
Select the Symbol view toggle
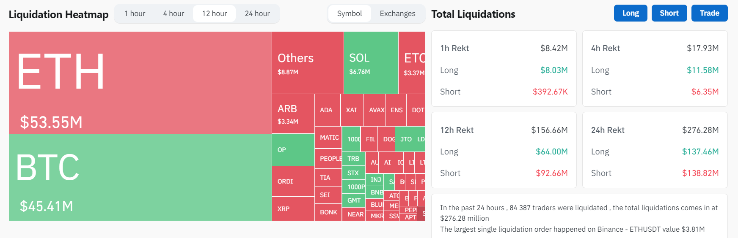[350, 14]
